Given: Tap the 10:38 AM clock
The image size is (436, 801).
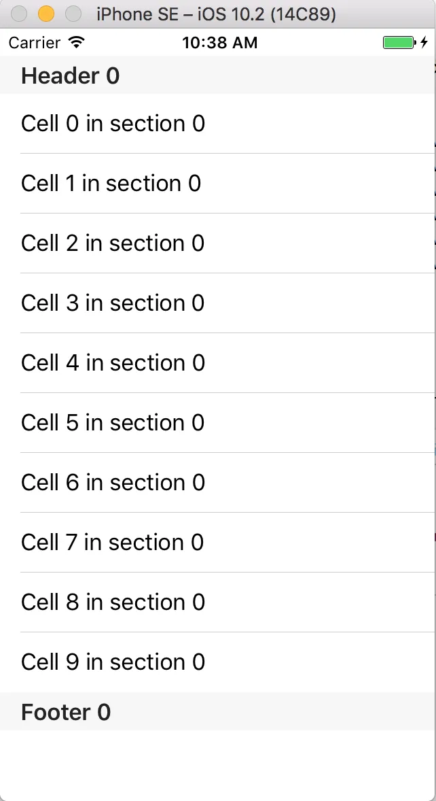Looking at the screenshot, I should tap(219, 43).
